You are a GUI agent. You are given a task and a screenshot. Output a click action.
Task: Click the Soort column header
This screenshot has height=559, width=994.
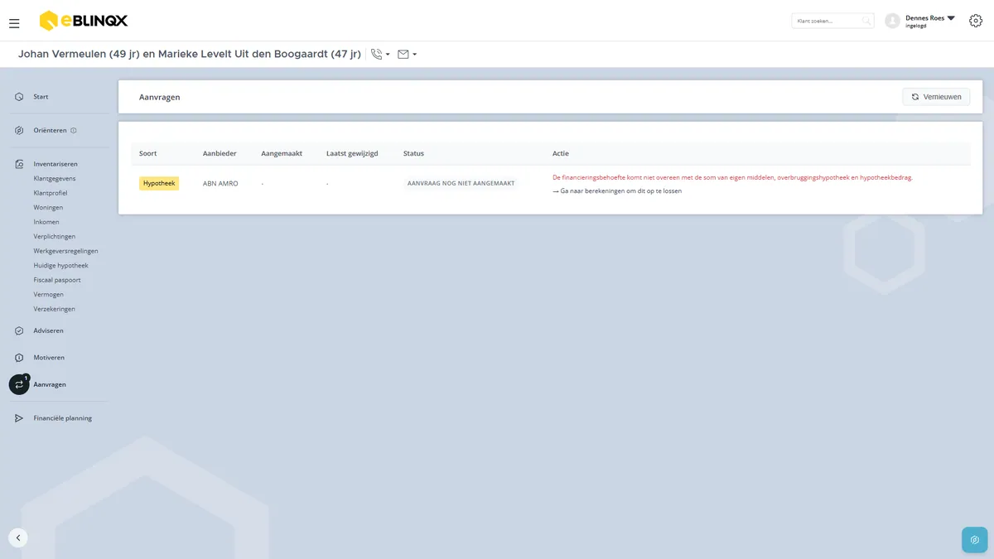(148, 153)
